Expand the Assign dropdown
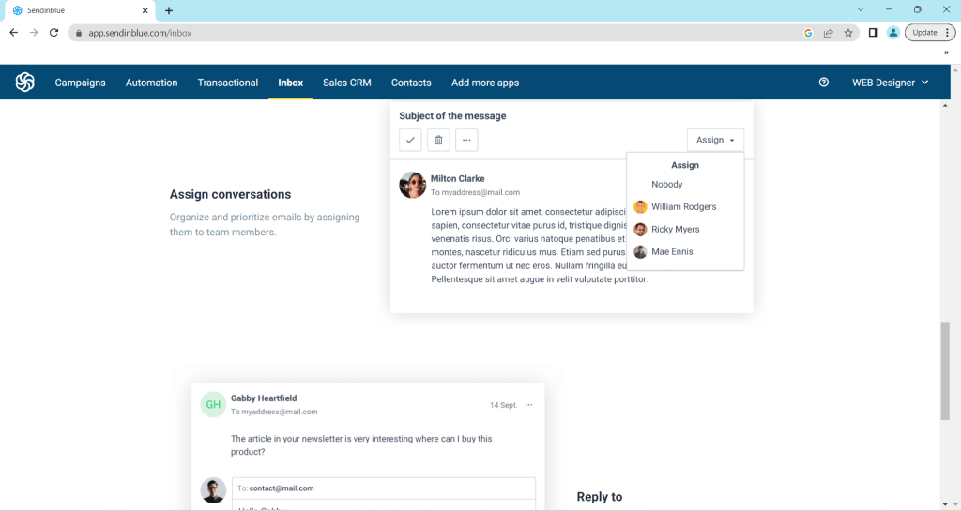This screenshot has width=961, height=511. [715, 140]
